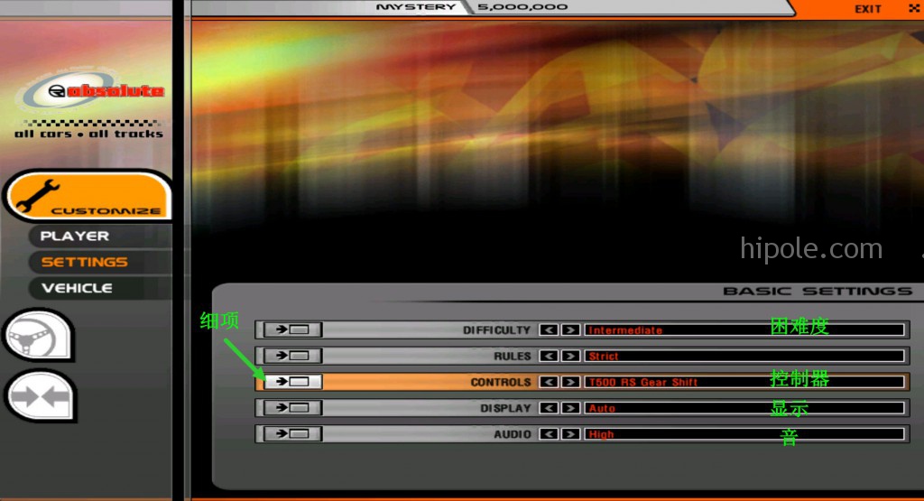The height and width of the screenshot is (501, 924).
Task: Open the Vehicle menu item
Action: click(x=78, y=288)
